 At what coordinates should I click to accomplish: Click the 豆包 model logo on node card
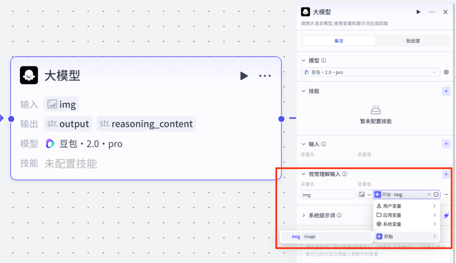(50, 144)
